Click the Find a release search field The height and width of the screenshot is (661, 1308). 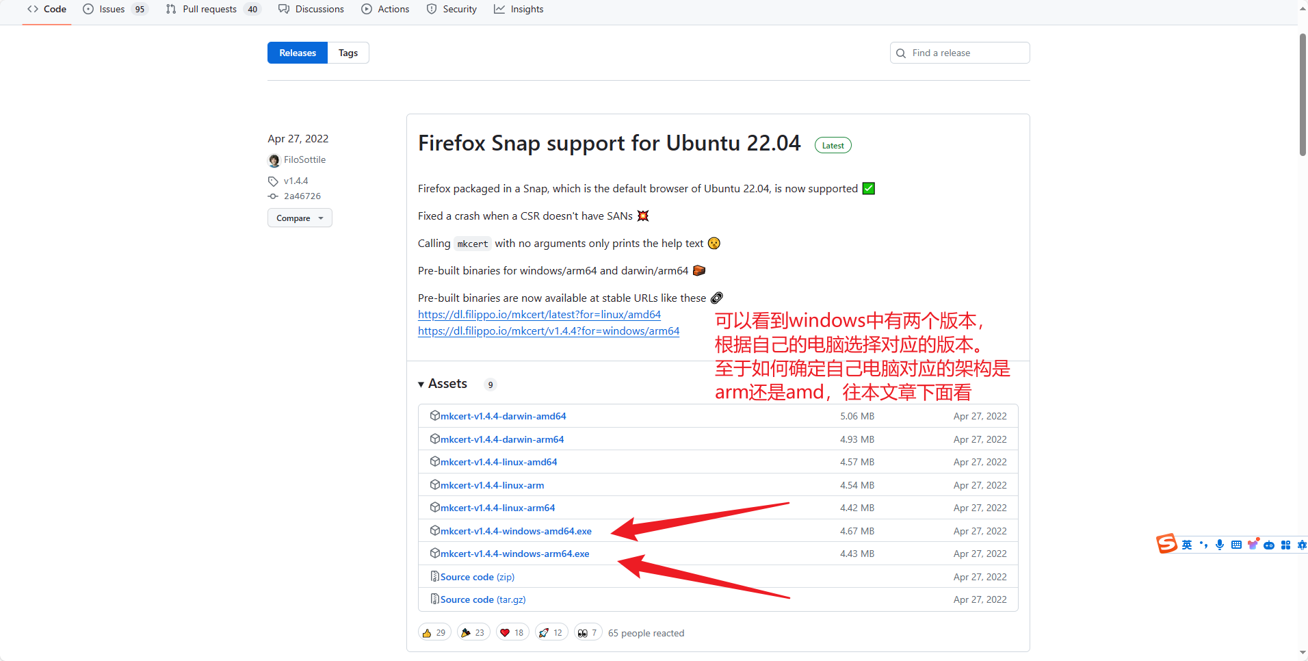966,53
